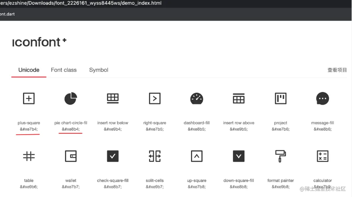The image size is (352, 197).
Task: Select the message-fill chat bubble icon
Action: click(x=322, y=98)
